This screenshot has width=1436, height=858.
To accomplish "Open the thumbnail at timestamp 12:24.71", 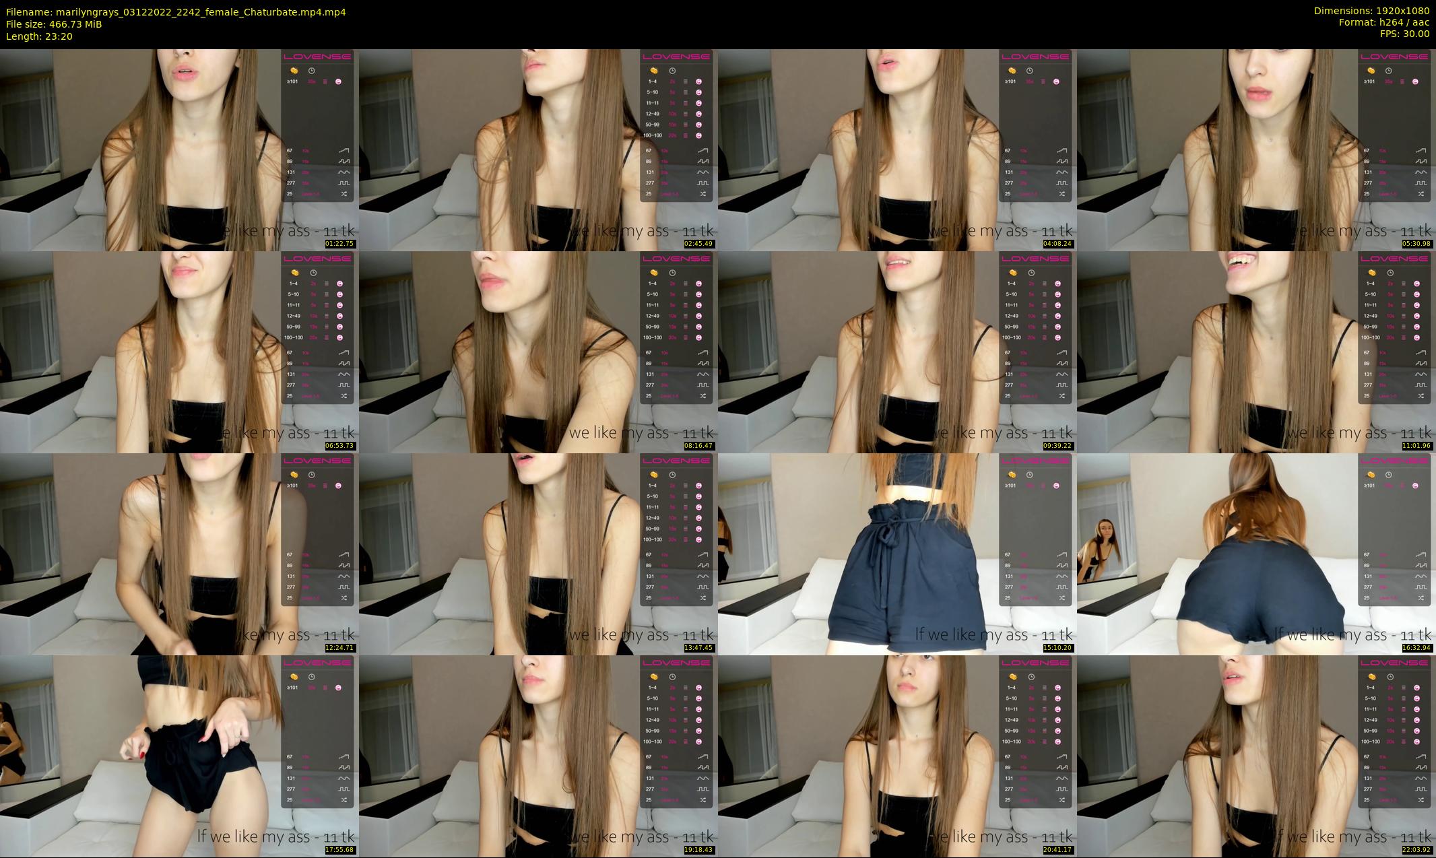I will point(179,554).
